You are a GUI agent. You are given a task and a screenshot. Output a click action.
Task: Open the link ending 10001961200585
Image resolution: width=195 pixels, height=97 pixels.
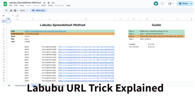[x=86, y=65]
